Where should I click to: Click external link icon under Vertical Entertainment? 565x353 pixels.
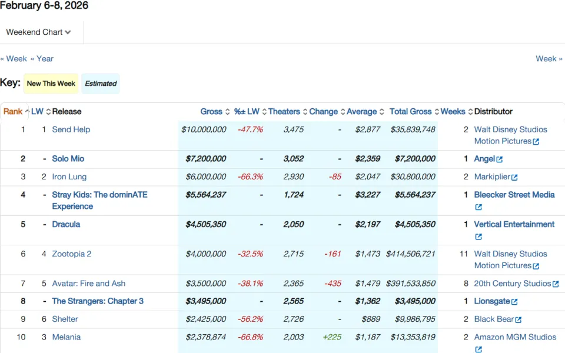478,237
